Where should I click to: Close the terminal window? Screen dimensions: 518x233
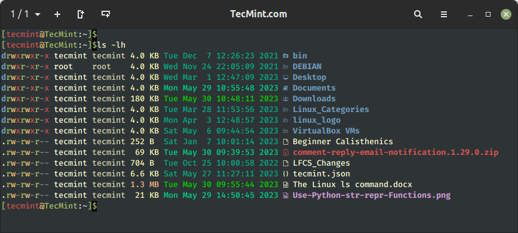[506, 14]
